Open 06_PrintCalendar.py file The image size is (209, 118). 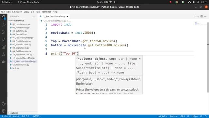pyautogui.click(x=22, y=41)
